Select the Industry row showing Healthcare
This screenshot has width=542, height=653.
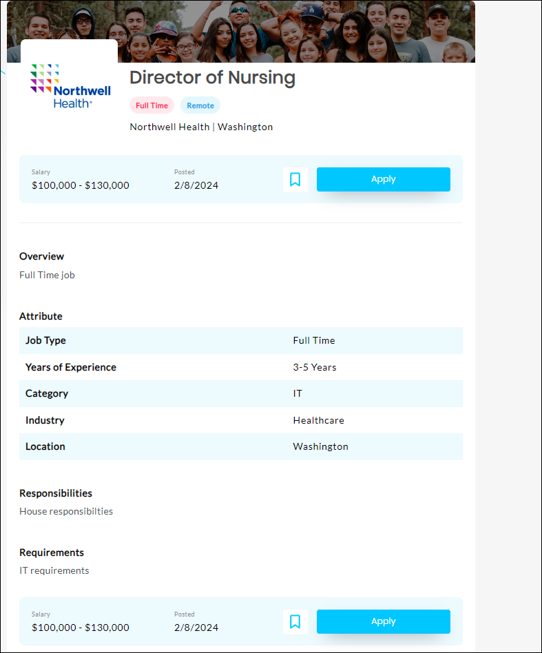(240, 420)
